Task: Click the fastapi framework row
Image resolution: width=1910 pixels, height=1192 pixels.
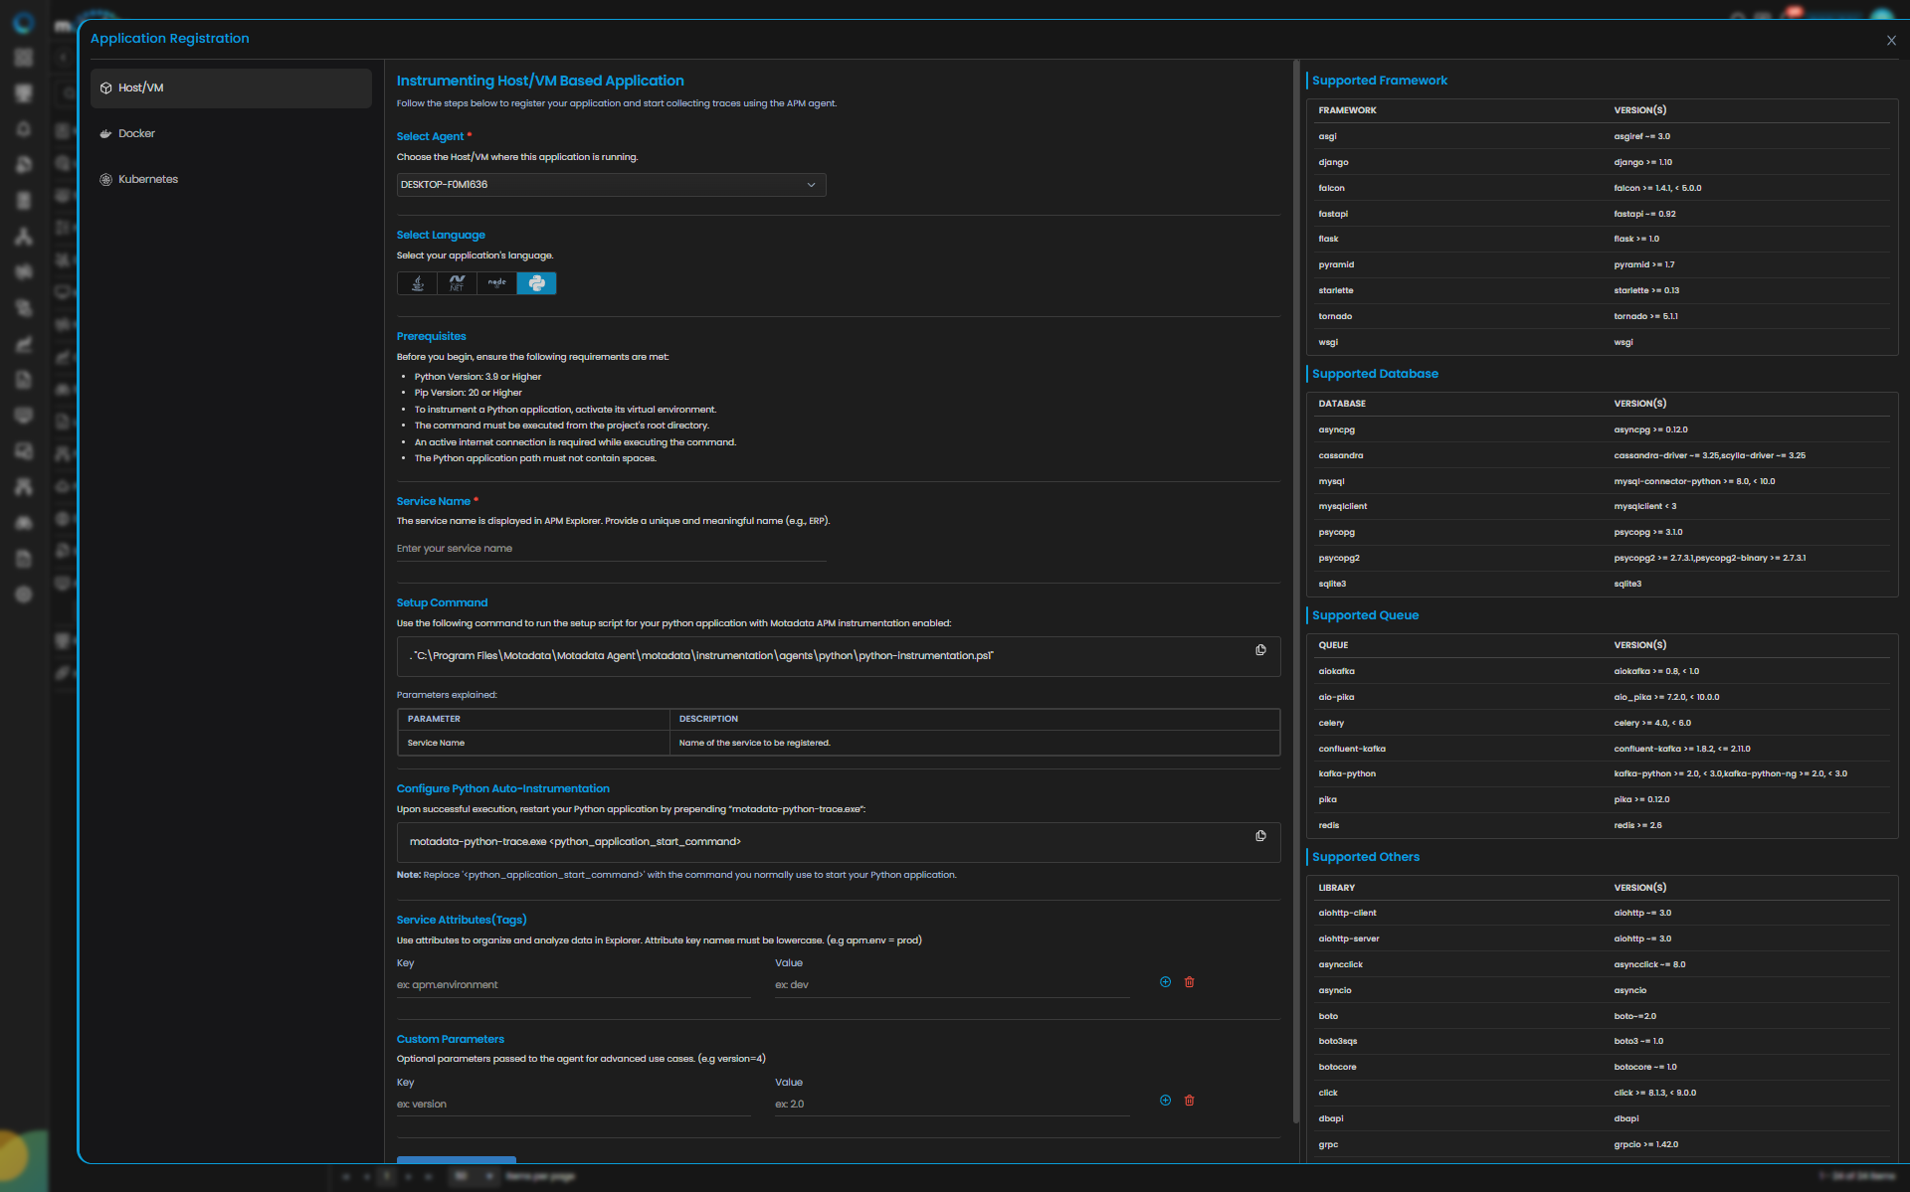Action: pyautogui.click(x=1602, y=214)
